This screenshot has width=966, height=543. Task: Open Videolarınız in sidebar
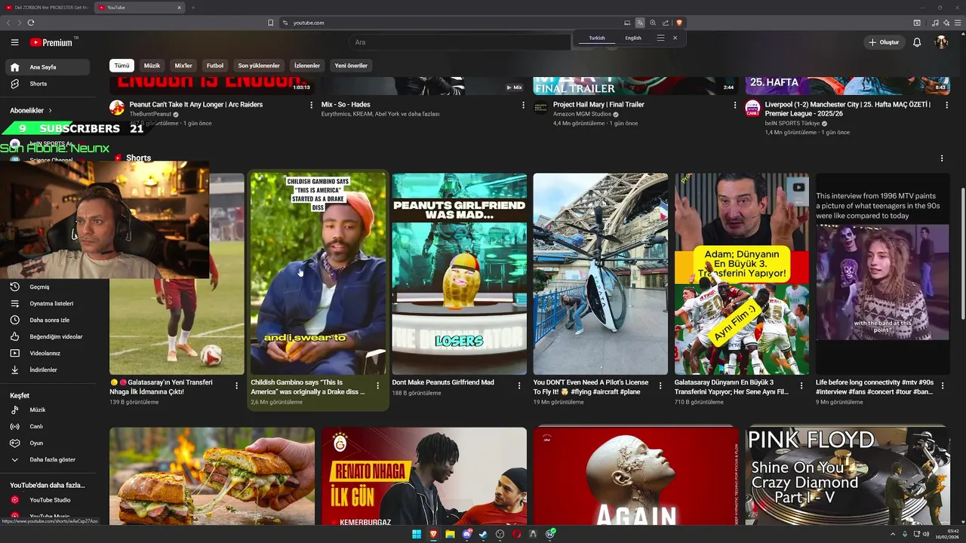(x=47, y=353)
